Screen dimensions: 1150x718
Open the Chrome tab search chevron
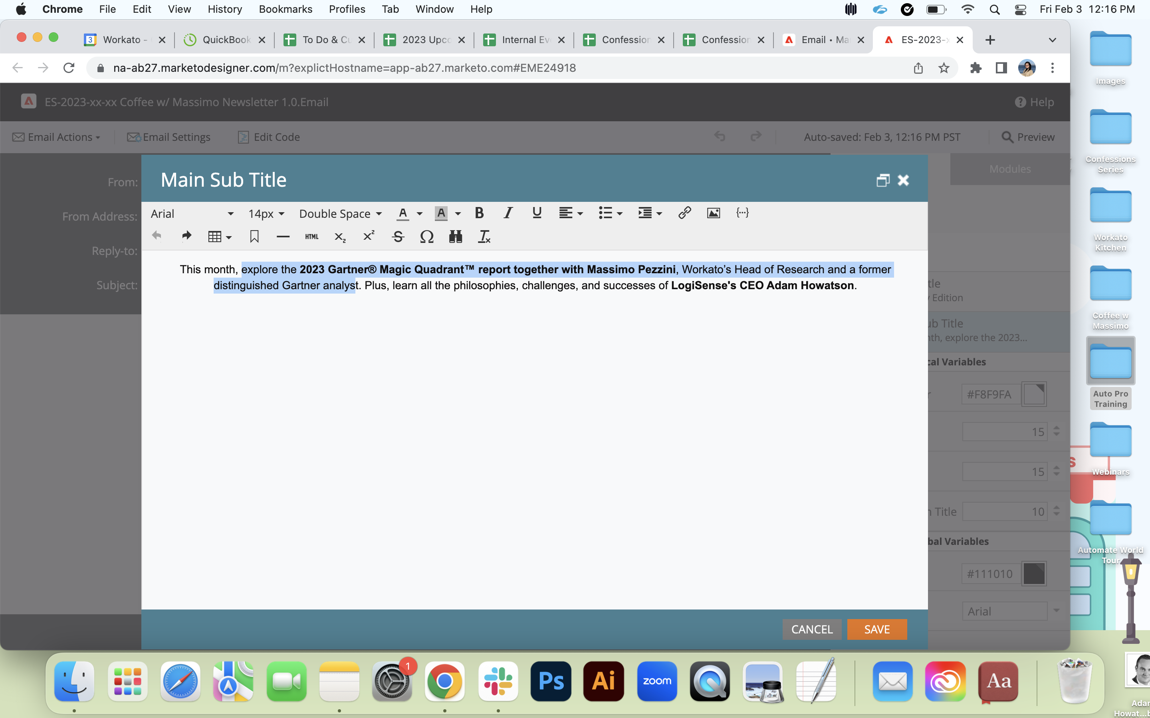pos(1052,40)
